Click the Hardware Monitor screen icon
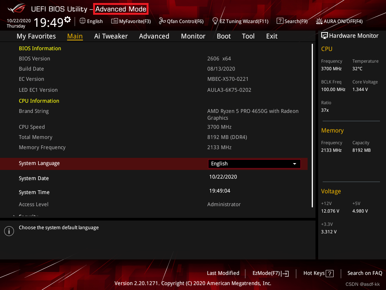This screenshot has width=386, height=290. point(325,36)
